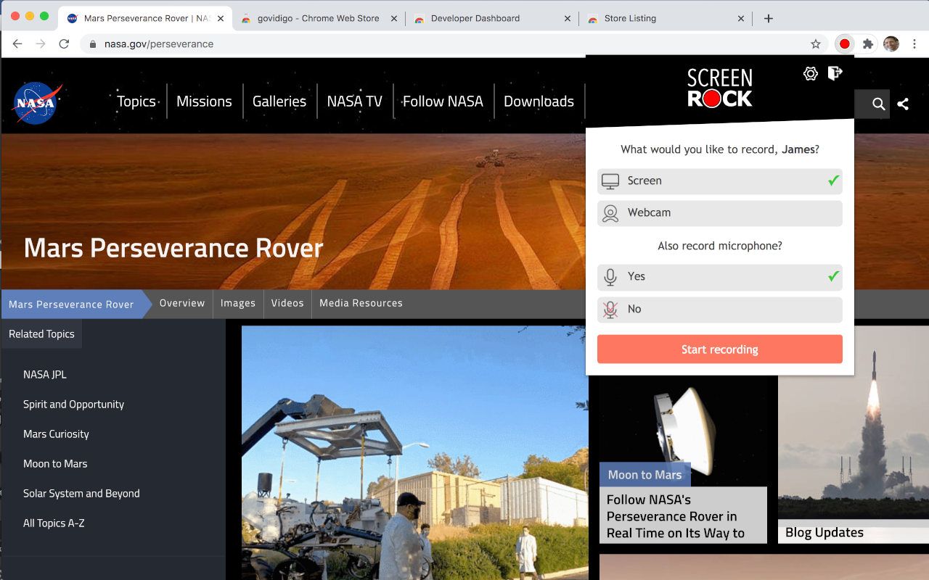Select Screen as recording source
The image size is (929, 580).
pos(720,181)
